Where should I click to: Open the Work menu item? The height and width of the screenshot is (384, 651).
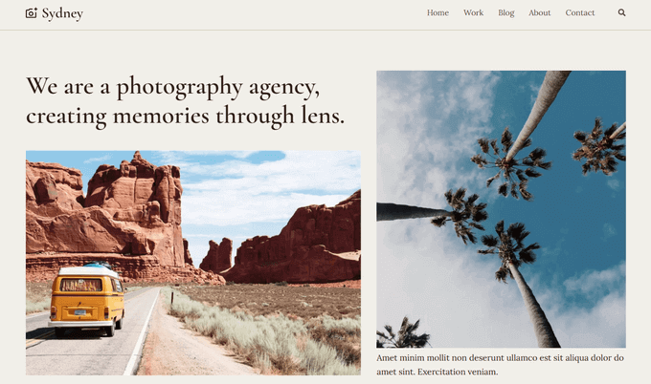pyautogui.click(x=473, y=12)
